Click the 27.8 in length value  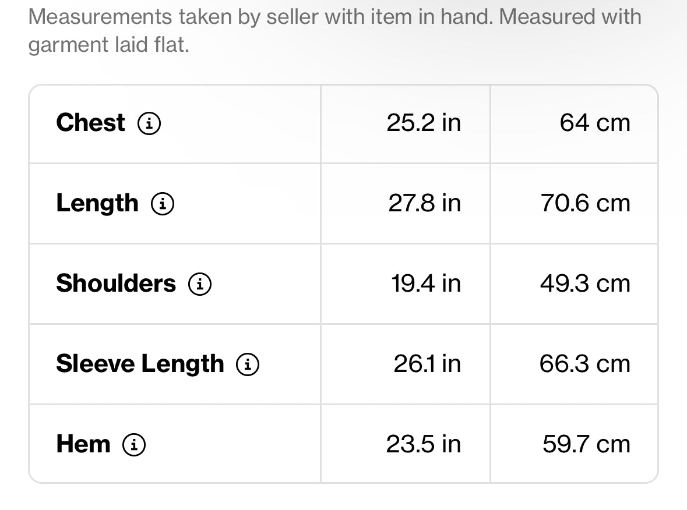point(424,203)
